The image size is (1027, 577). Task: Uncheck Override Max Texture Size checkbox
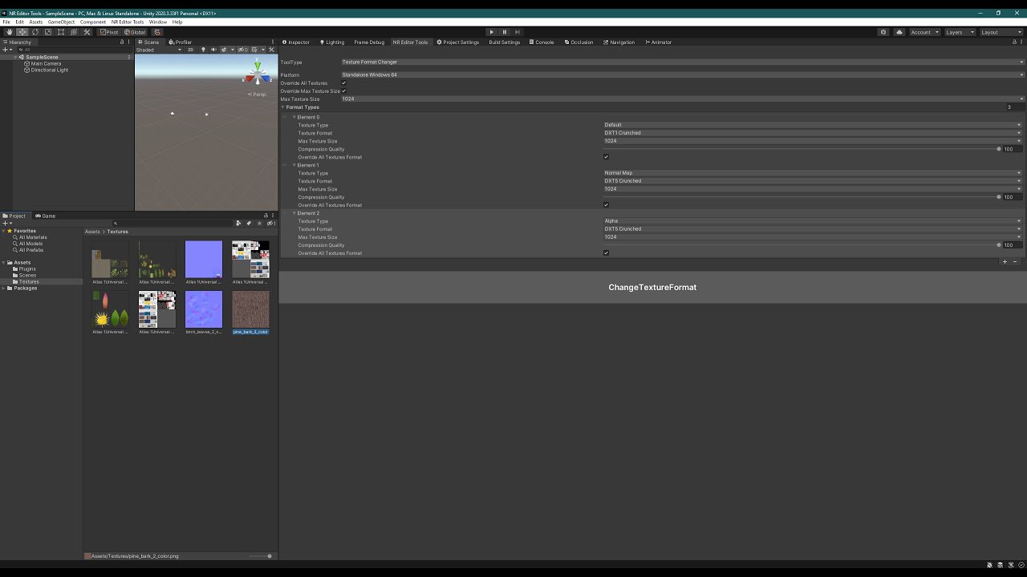[x=344, y=91]
